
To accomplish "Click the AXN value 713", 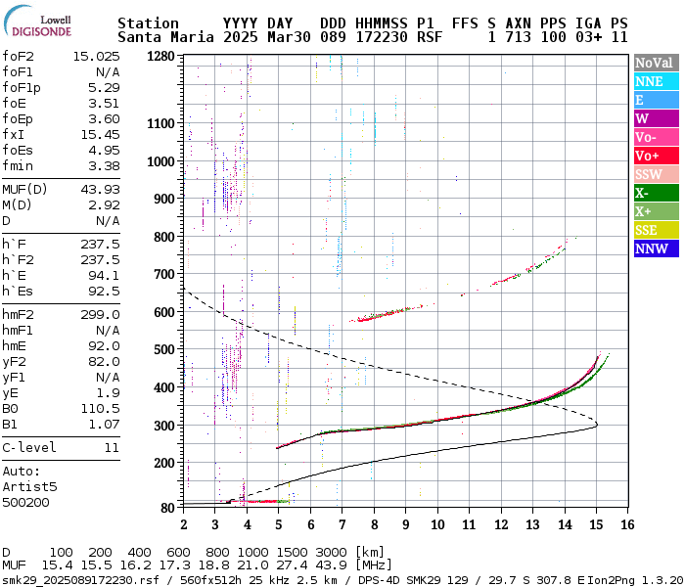I will click(518, 37).
